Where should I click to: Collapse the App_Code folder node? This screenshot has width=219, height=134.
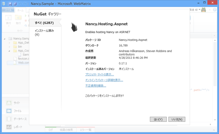tap(9, 51)
